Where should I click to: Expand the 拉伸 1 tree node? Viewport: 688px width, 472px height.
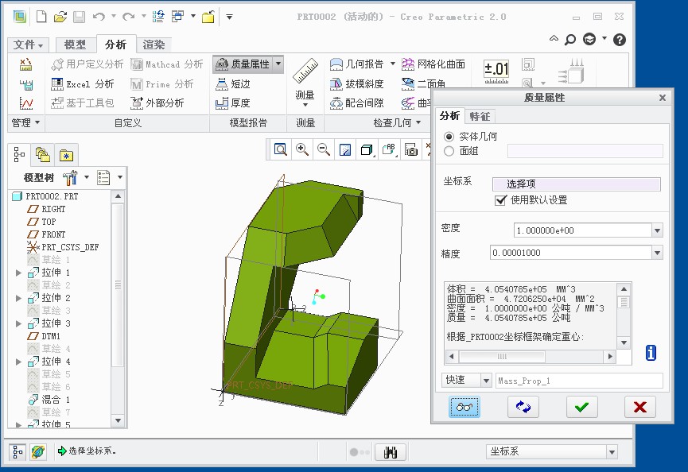point(19,273)
